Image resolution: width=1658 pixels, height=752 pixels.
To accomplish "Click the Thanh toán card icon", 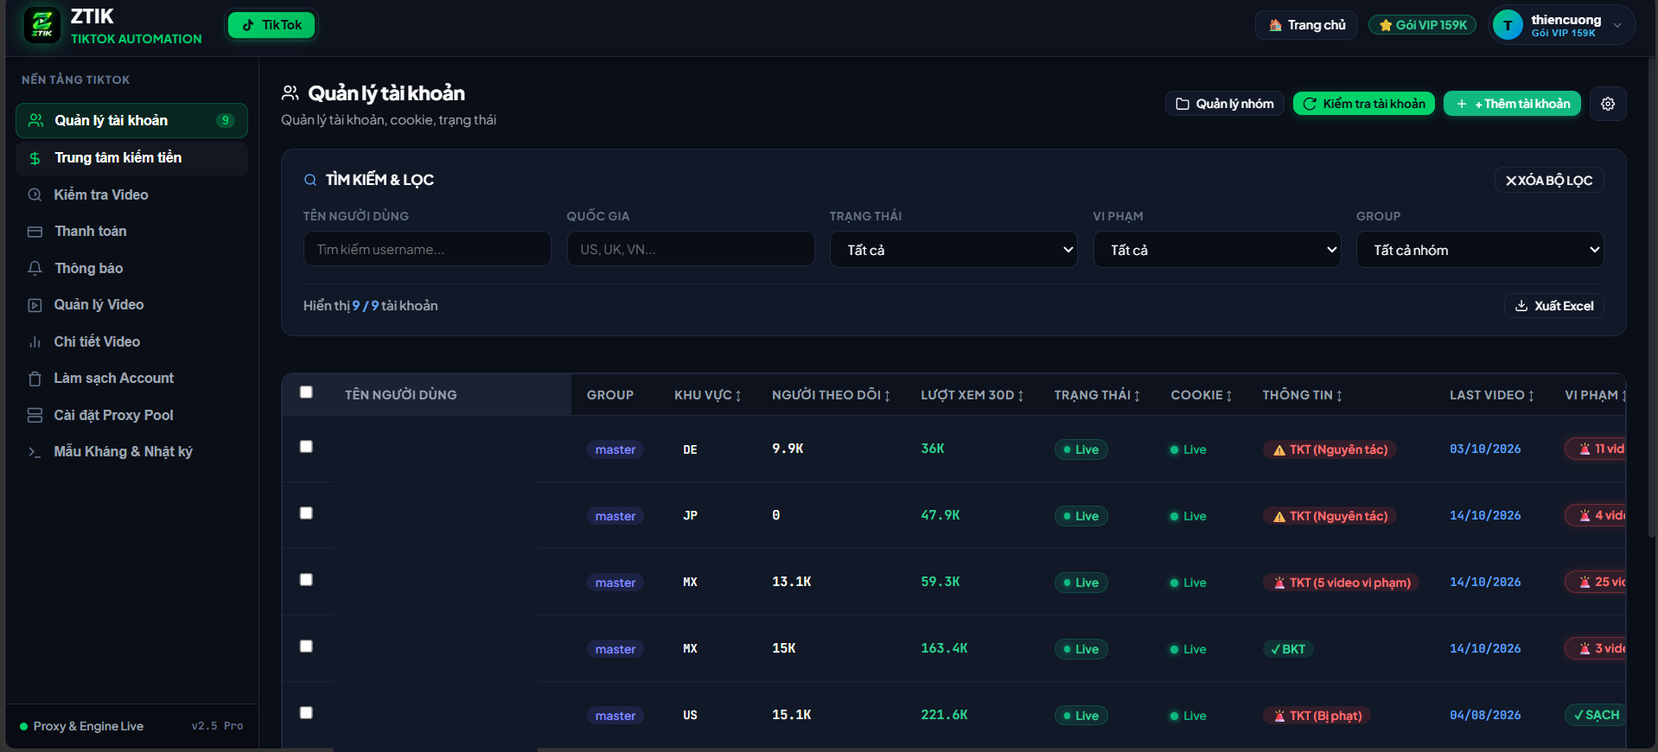I will (35, 232).
